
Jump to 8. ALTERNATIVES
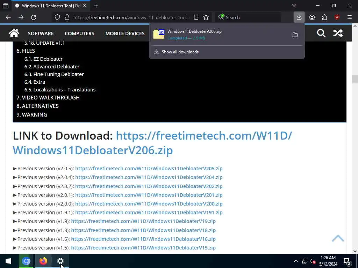[x=37, y=106]
